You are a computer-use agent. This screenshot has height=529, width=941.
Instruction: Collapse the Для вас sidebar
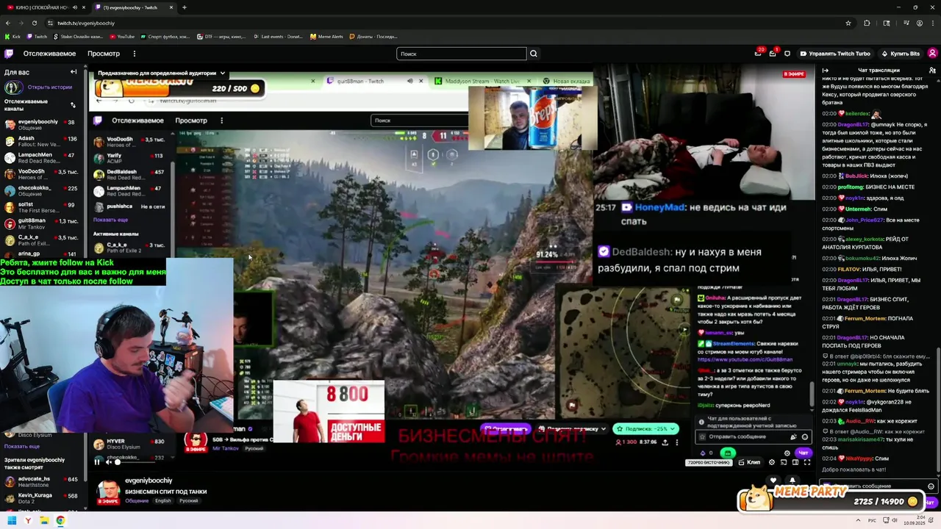tap(74, 72)
